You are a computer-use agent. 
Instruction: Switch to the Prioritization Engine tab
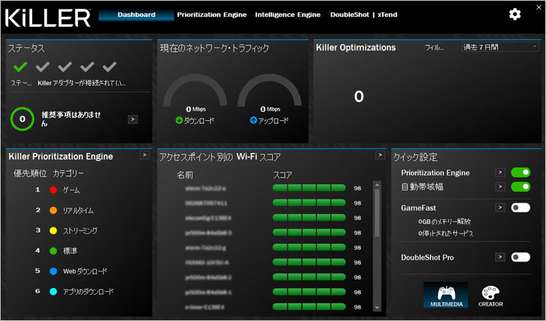pyautogui.click(x=212, y=15)
